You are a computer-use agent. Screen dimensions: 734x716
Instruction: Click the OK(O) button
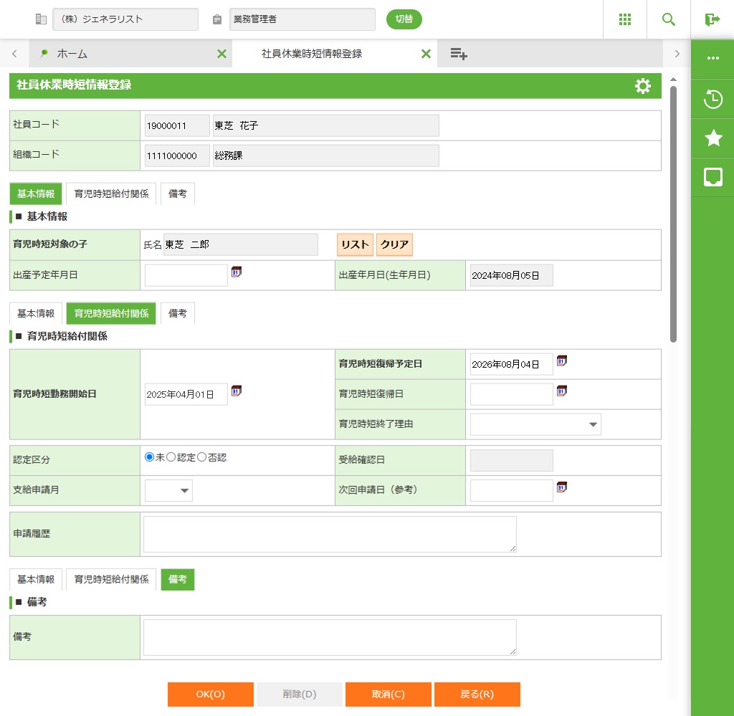tap(211, 694)
